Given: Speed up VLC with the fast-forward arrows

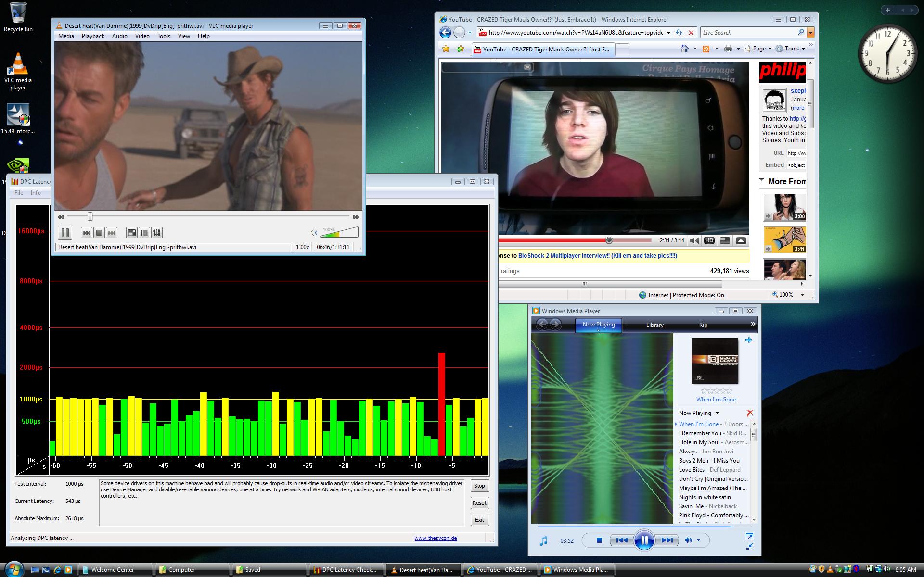Looking at the screenshot, I should click(356, 217).
